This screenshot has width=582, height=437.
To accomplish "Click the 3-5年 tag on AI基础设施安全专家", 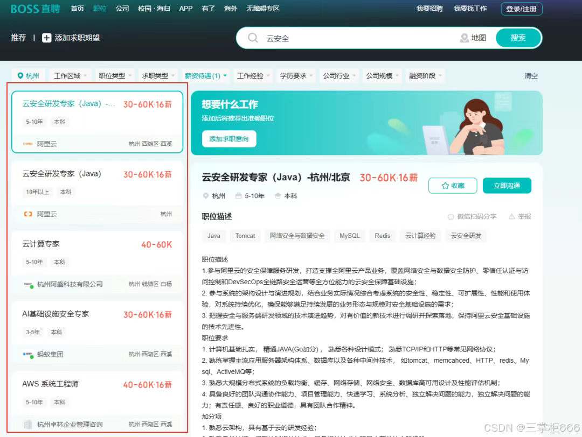I will pos(33,332).
